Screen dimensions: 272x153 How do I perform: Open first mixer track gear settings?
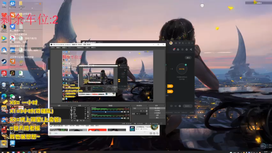pyautogui.click(x=128, y=112)
